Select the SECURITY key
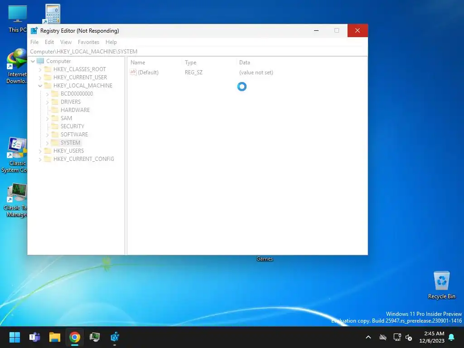464x348 pixels. coord(72,126)
